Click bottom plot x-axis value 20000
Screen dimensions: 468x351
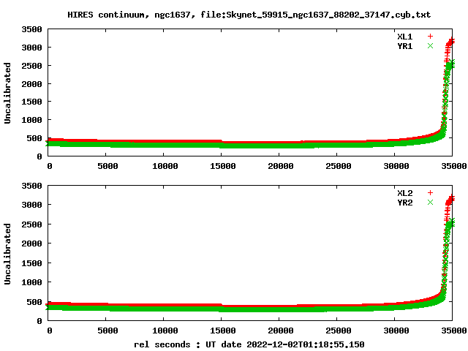click(281, 331)
